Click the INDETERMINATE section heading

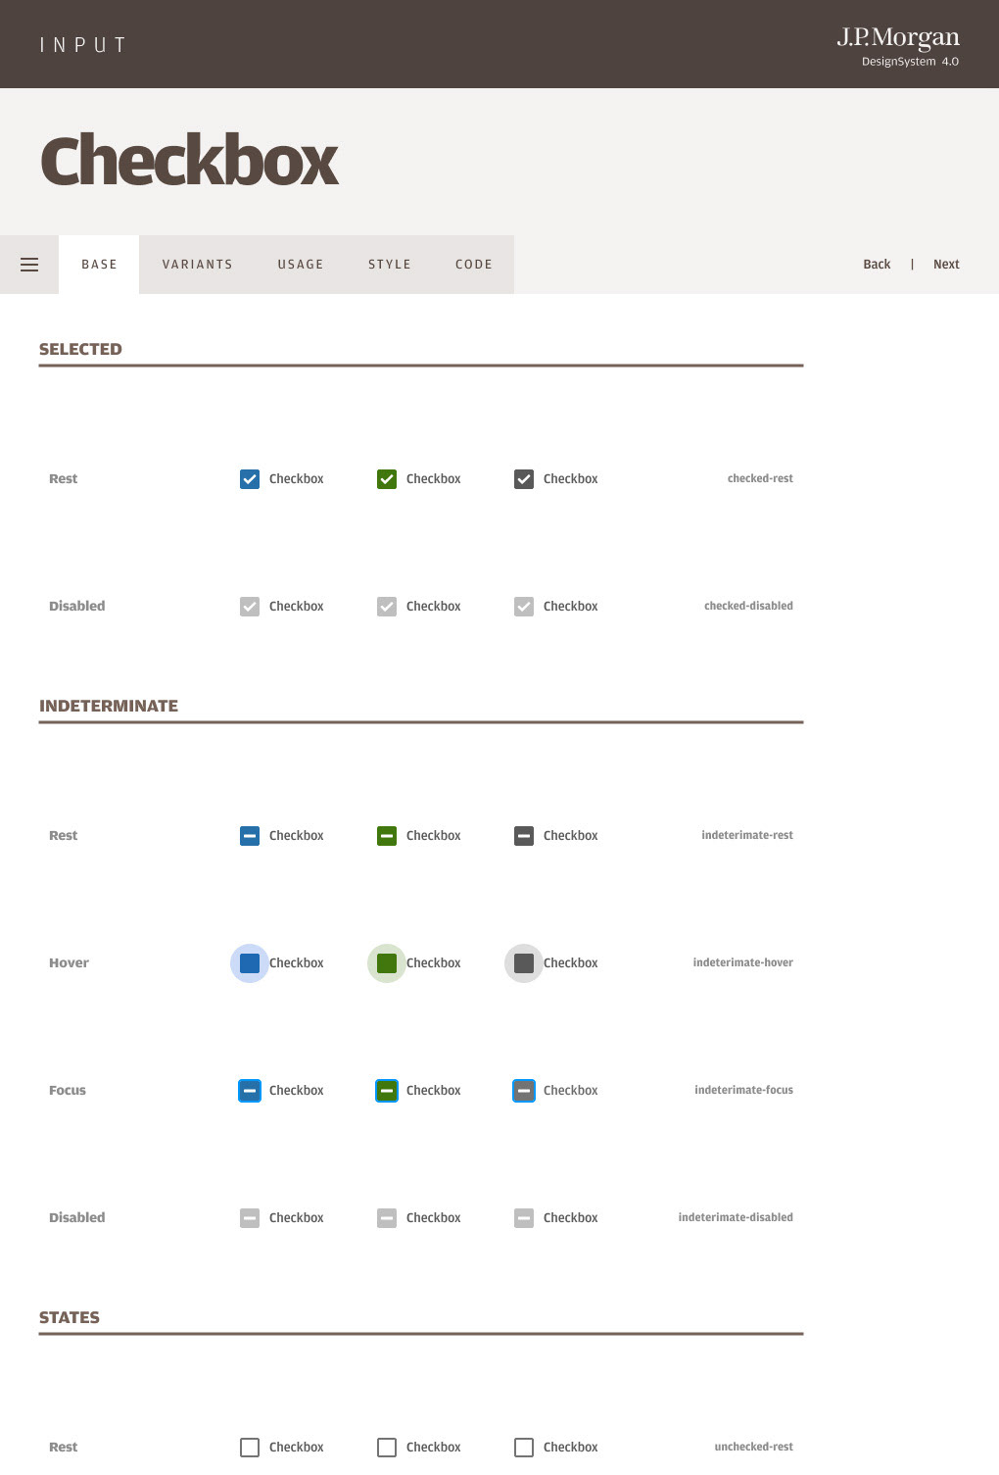pos(109,706)
